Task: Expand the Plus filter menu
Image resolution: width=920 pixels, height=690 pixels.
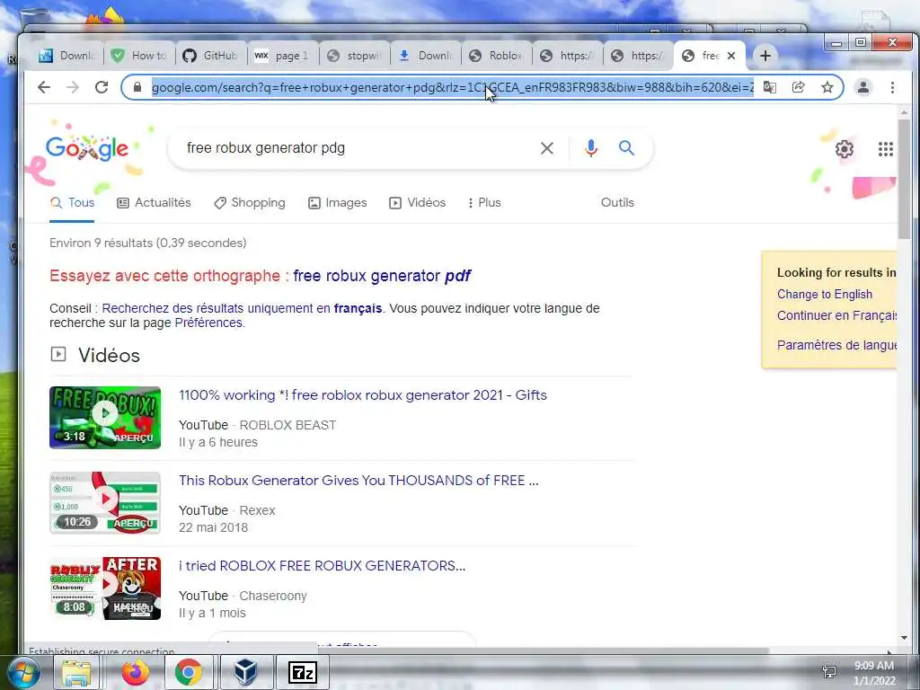Action: (x=484, y=202)
